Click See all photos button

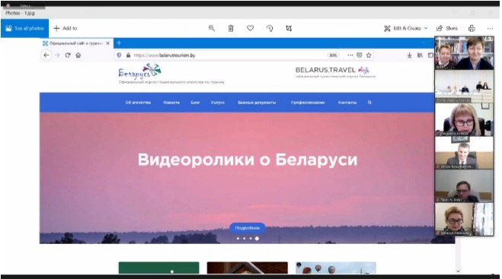tap(24, 28)
